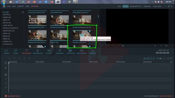Select the RIBBON category
The height and width of the screenshot is (98, 175).
6,39
